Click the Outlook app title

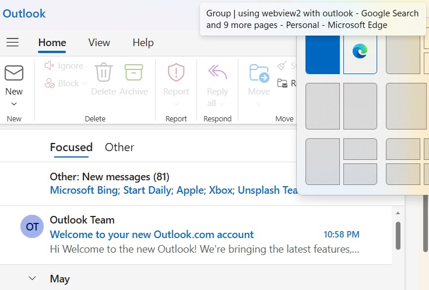(24, 13)
